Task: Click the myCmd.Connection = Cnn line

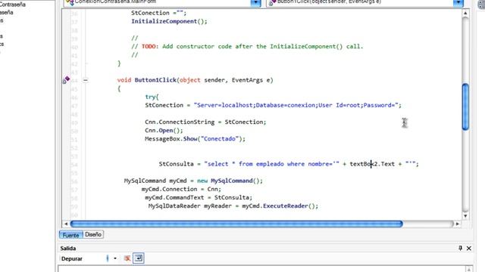Action: [181, 189]
